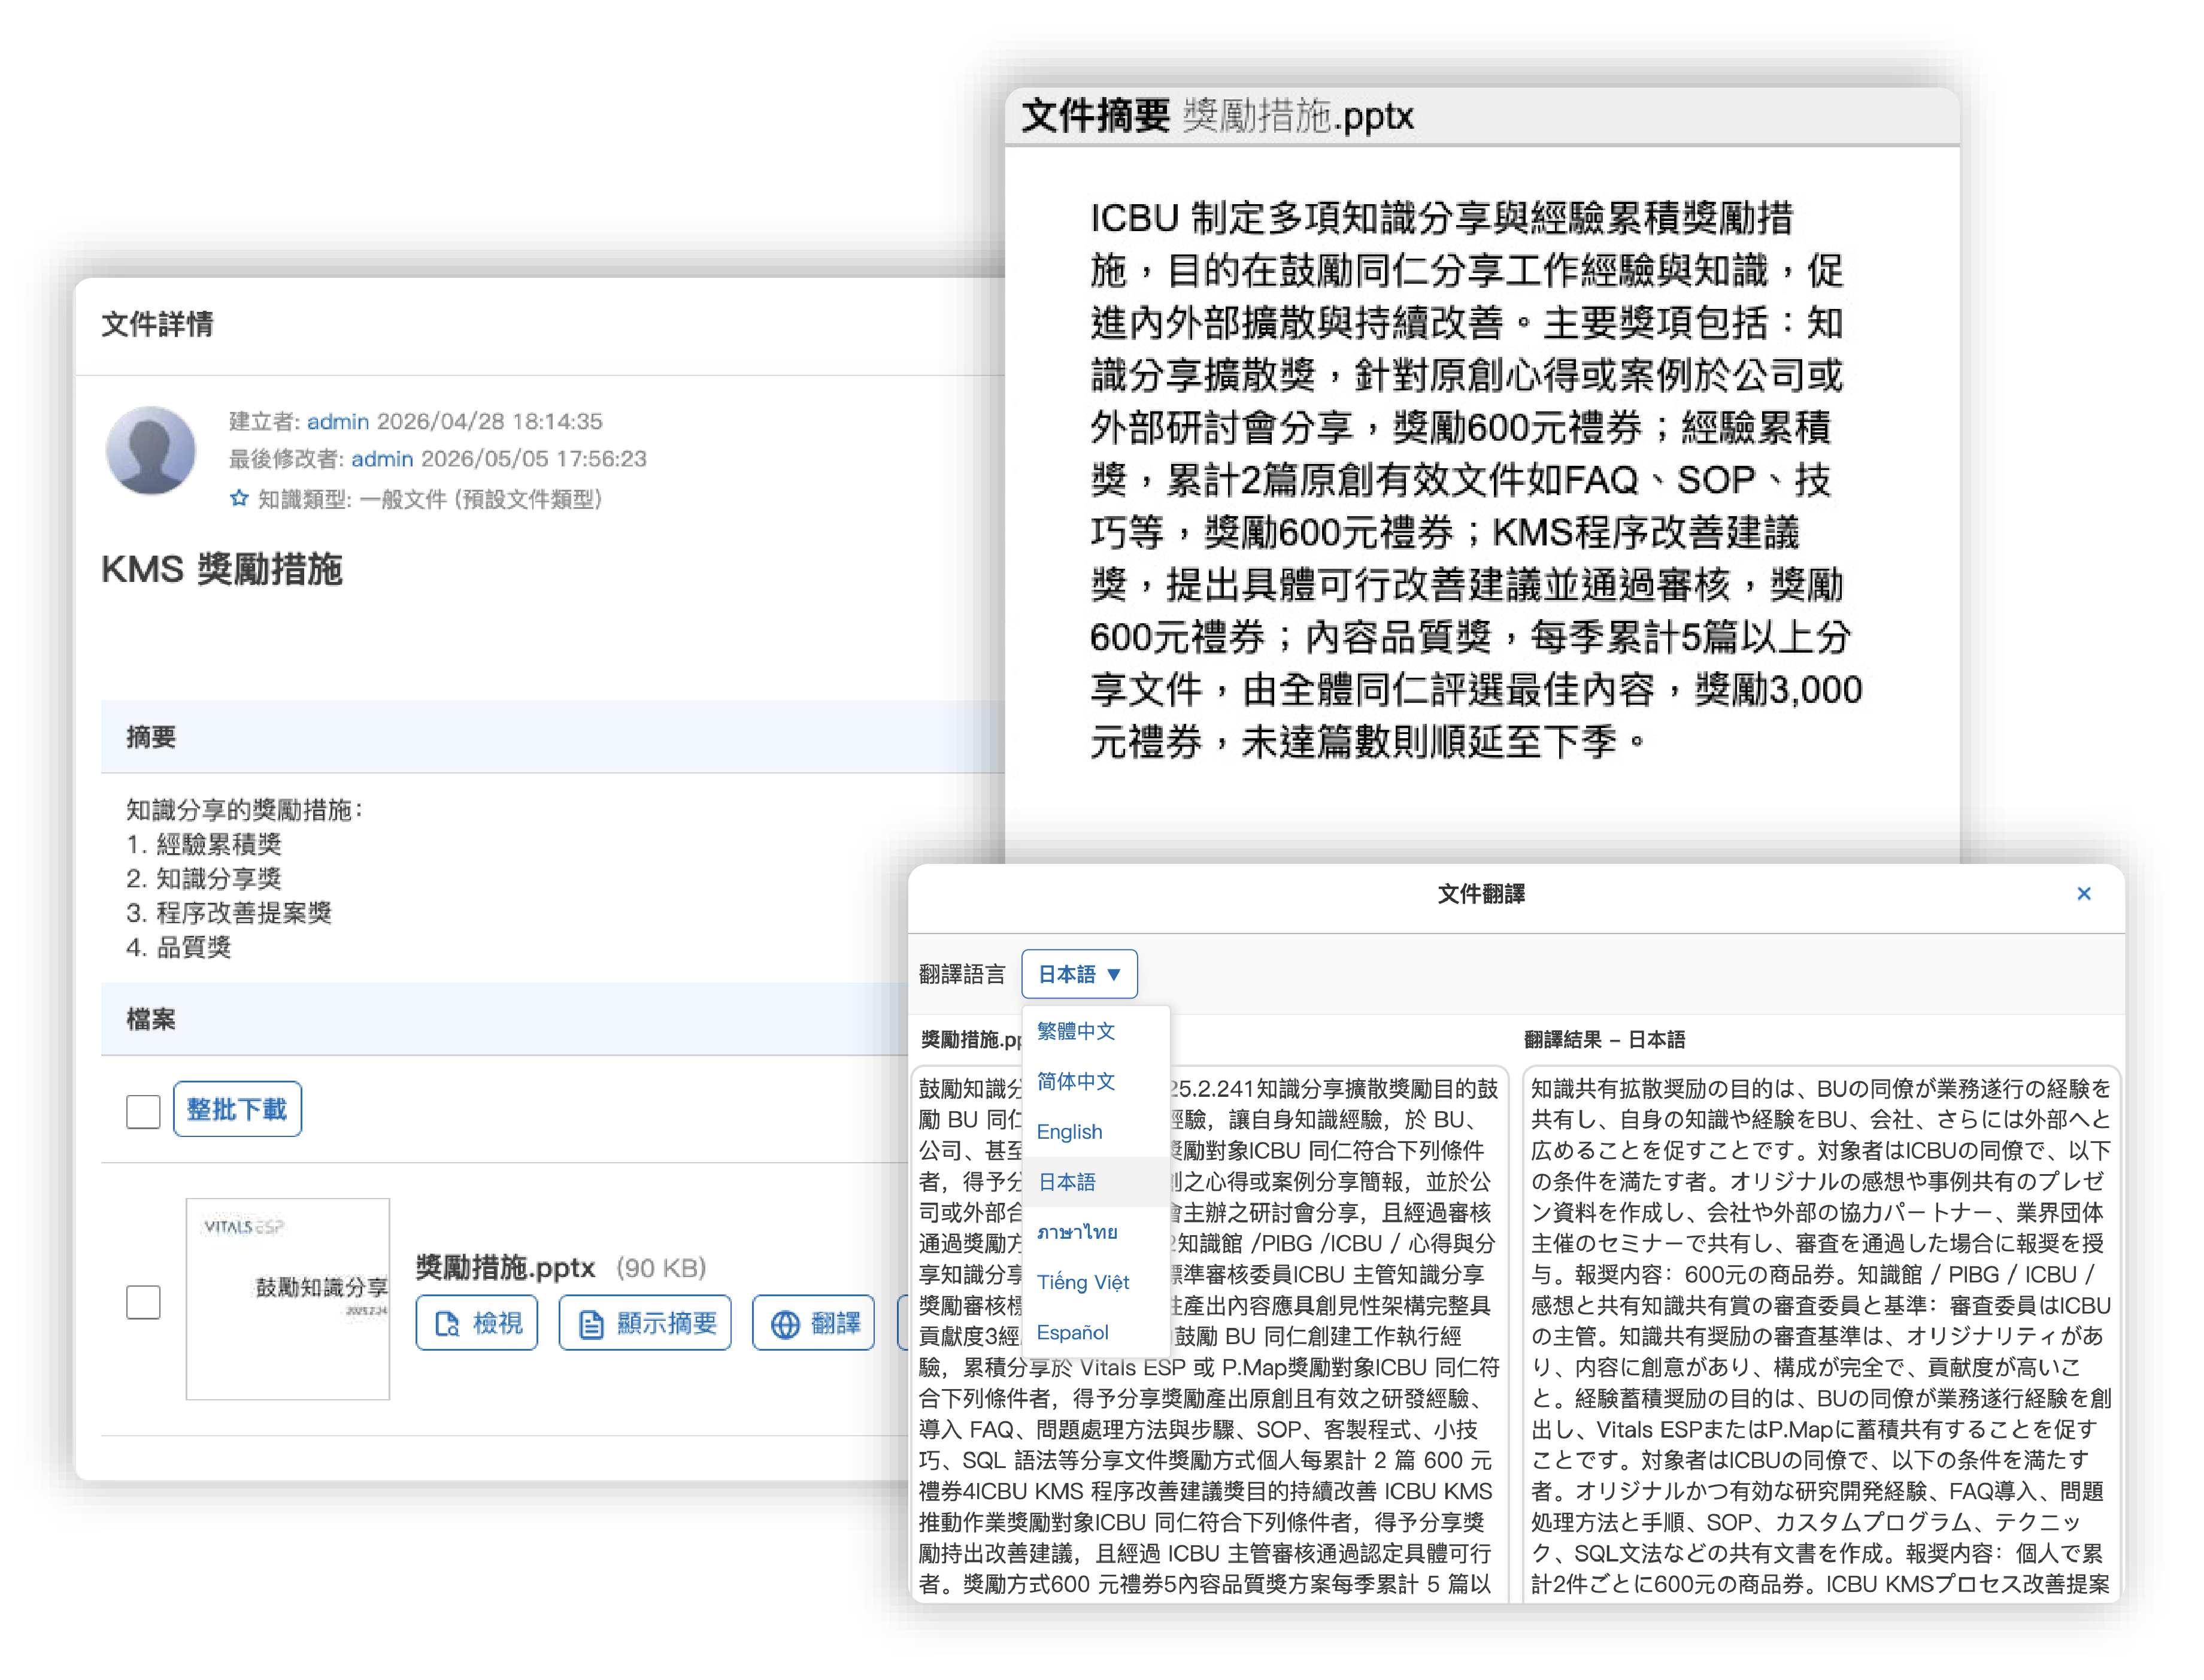Click the (90 KB) file size text
Screen dimensions: 2204x1680
point(662,1268)
